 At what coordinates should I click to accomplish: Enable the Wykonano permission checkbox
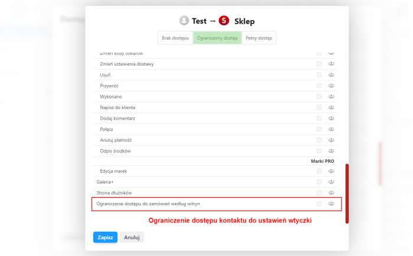pos(319,96)
